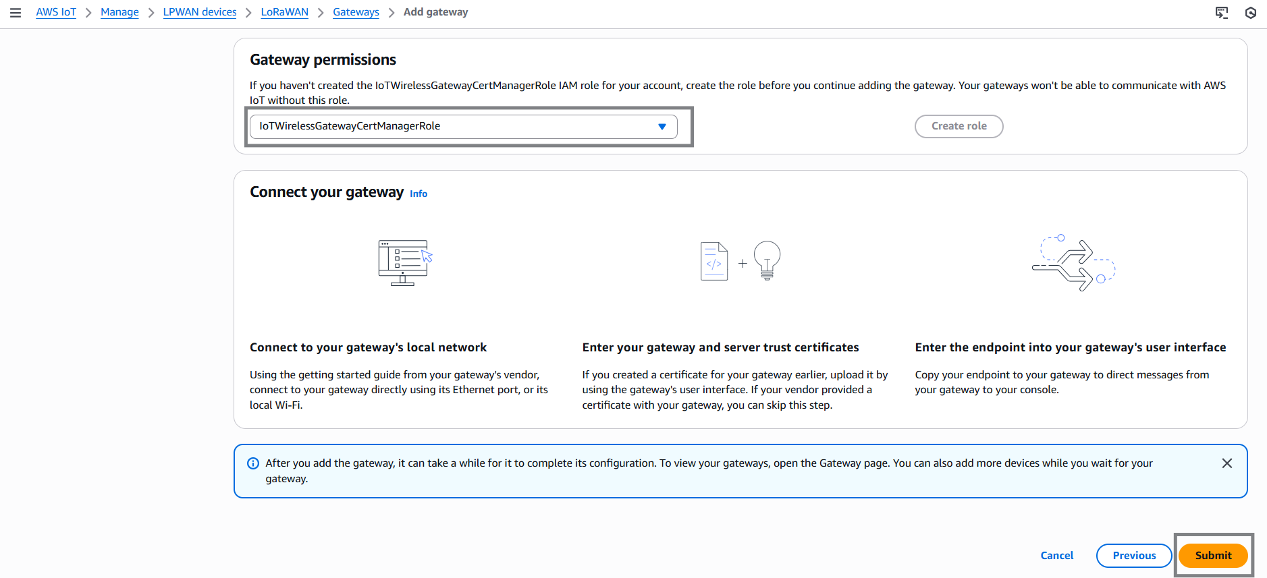Screen dimensions: 1267x578
Task: Go to LoRaWAN breadcrumb
Action: [285, 12]
